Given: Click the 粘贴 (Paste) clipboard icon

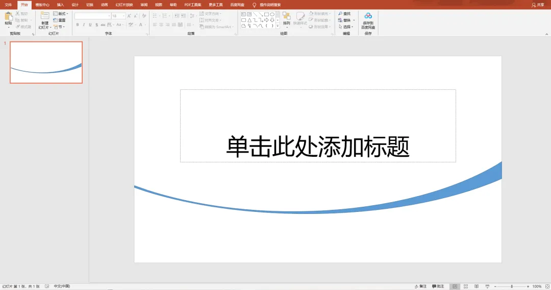Looking at the screenshot, I should (9, 16).
